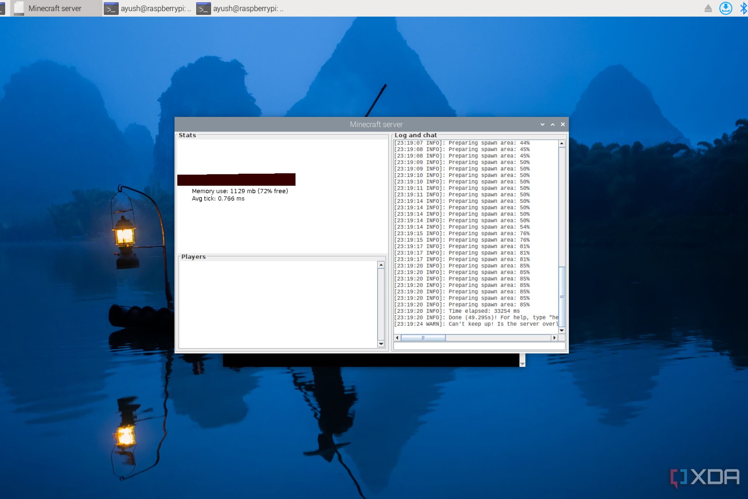Minimize the Minecraft server window
This screenshot has height=499, width=748.
point(542,124)
